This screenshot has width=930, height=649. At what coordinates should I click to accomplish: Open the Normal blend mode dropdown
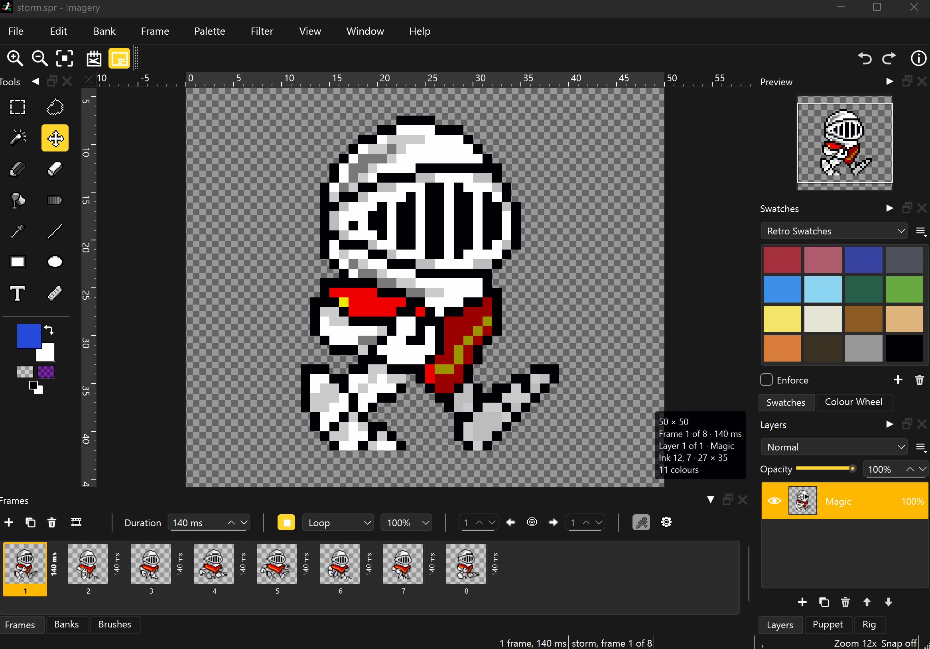[x=833, y=447]
